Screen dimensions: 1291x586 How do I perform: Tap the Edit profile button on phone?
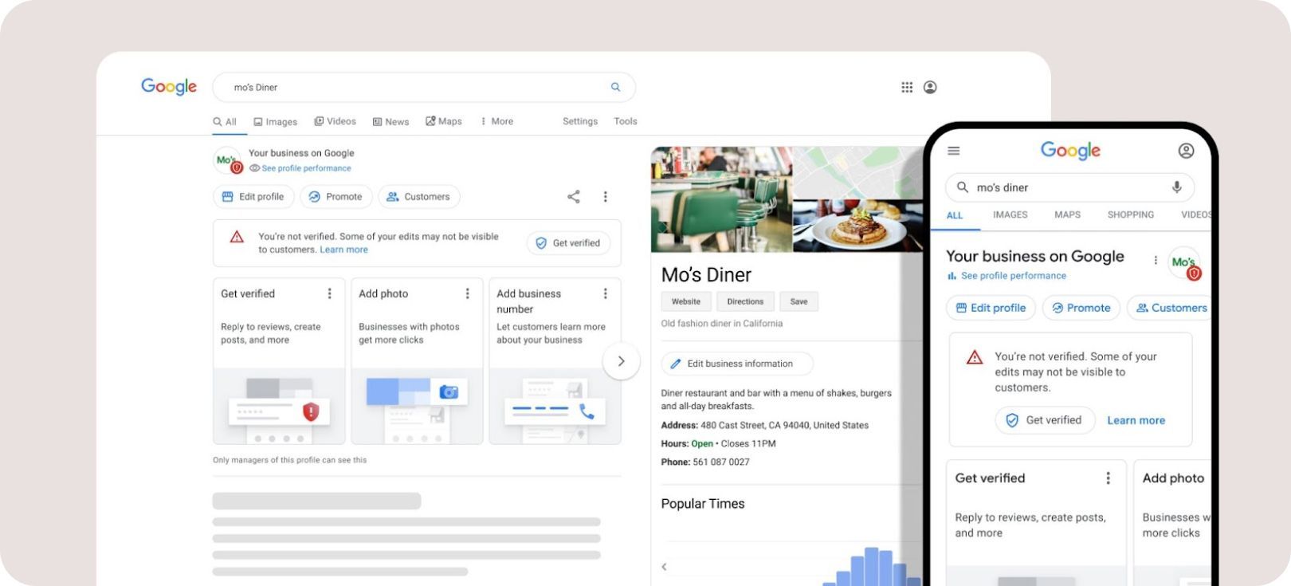point(991,308)
